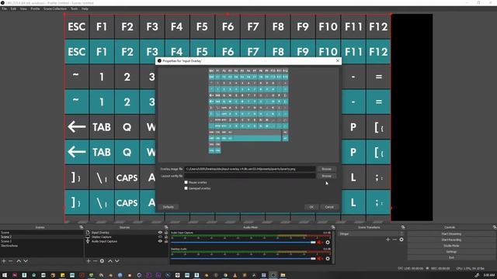The width and height of the screenshot is (497, 279).
Task: Enable the Mouse overlay checkbox
Action: [x=186, y=183]
